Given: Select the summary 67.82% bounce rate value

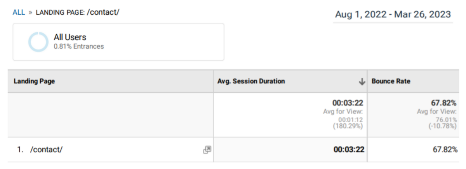Looking at the screenshot, I should point(443,103).
